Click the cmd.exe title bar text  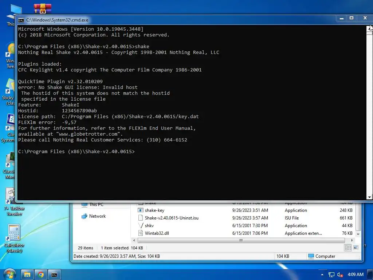click(57, 20)
